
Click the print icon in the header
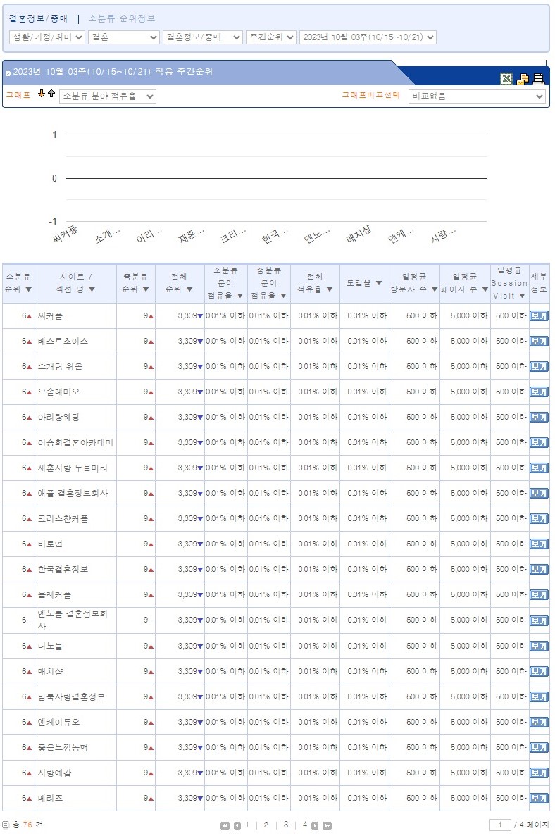pos(539,79)
